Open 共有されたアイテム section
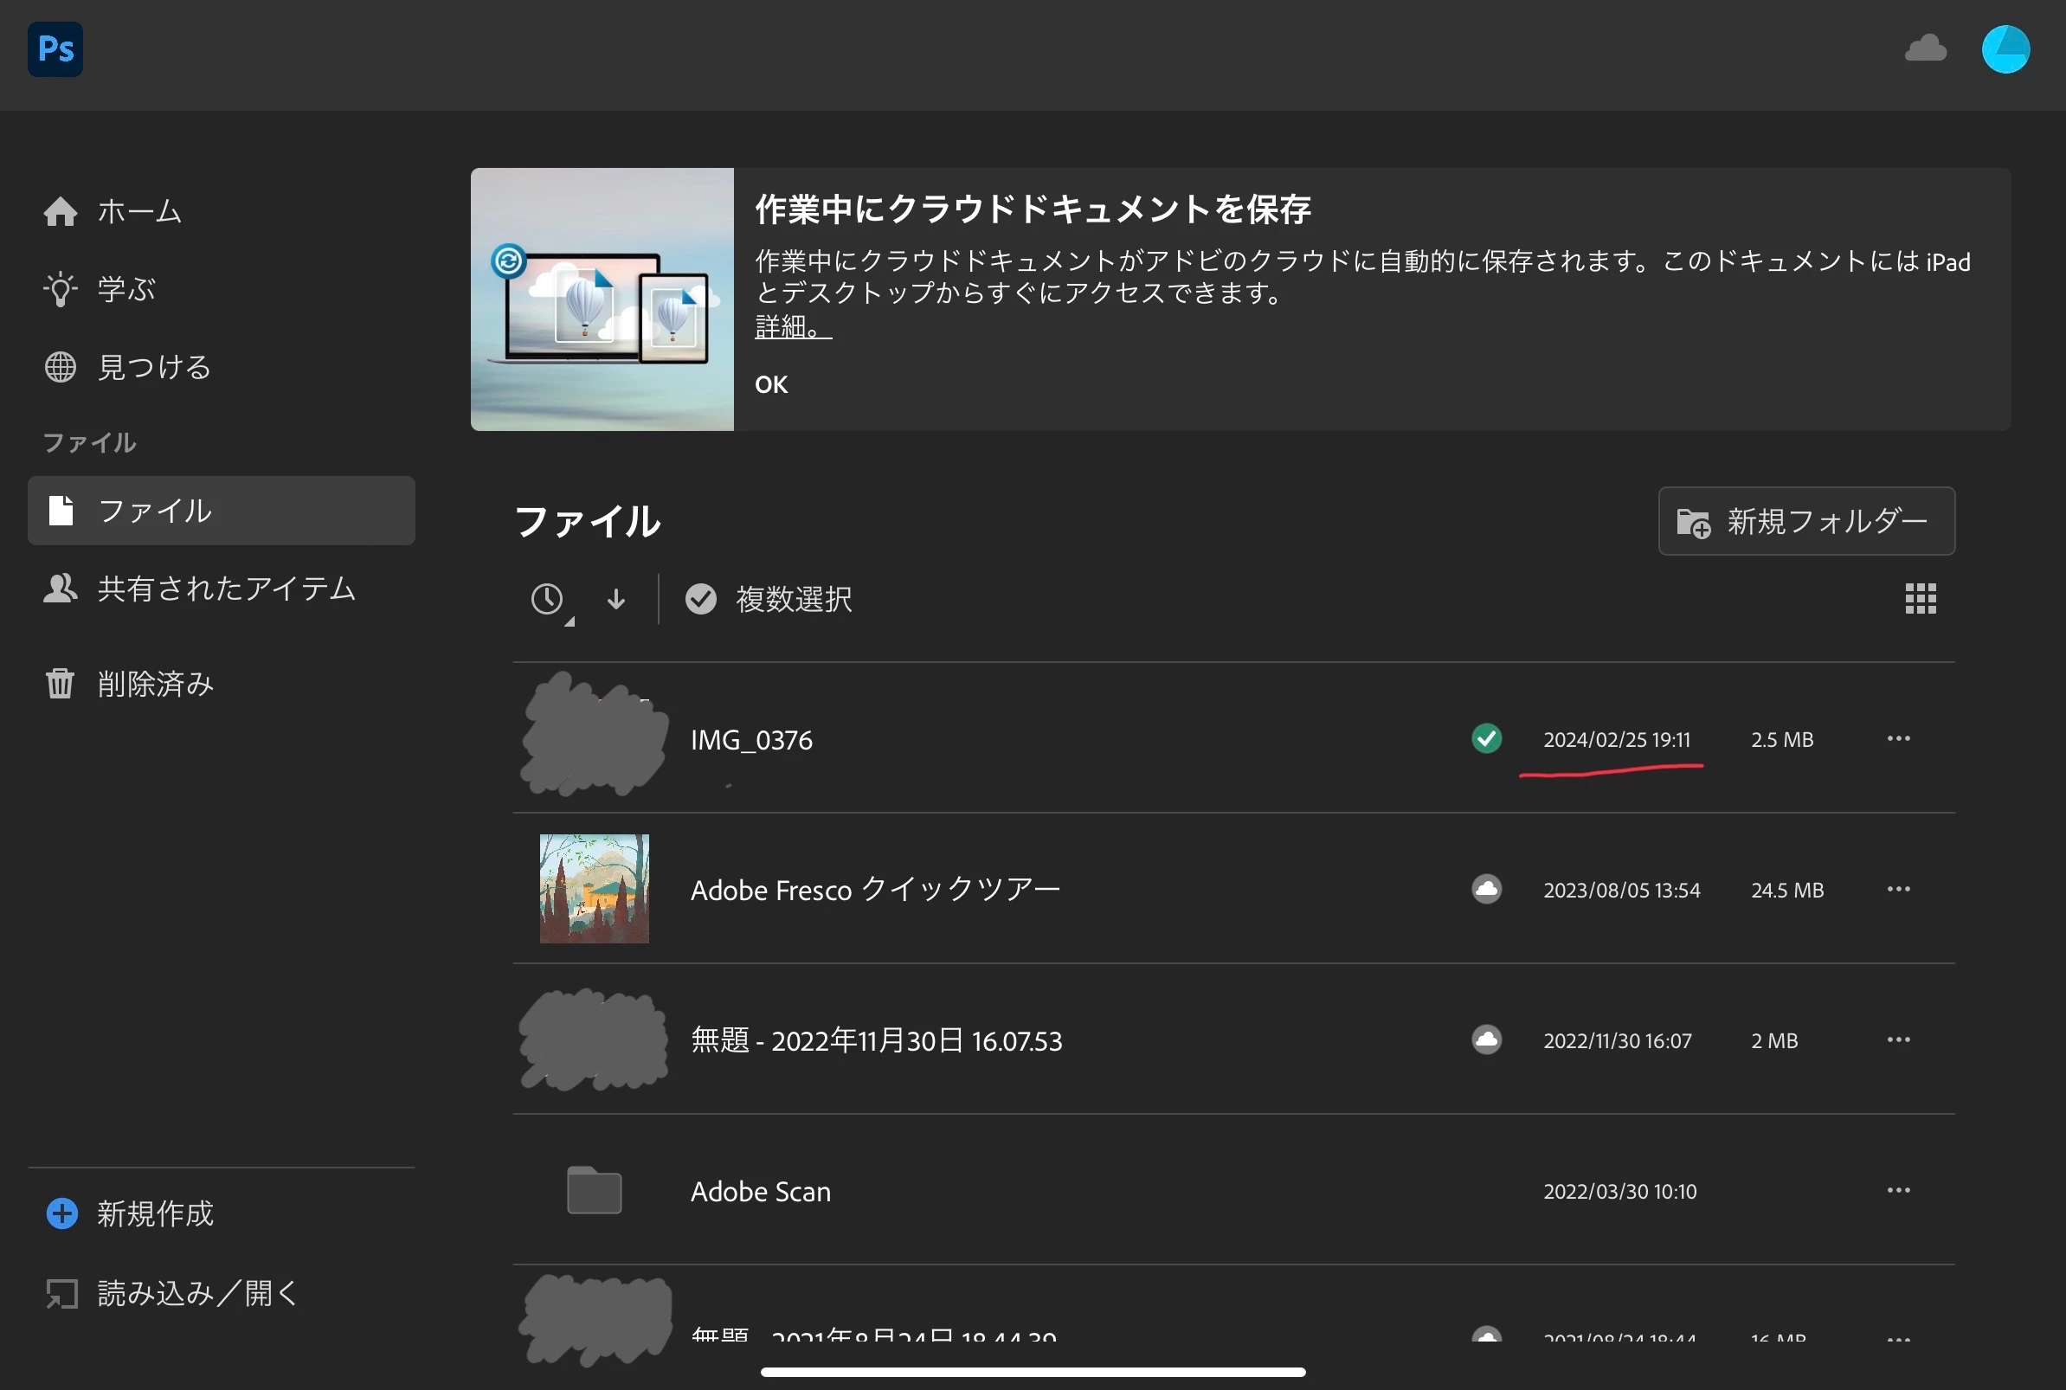 225,589
